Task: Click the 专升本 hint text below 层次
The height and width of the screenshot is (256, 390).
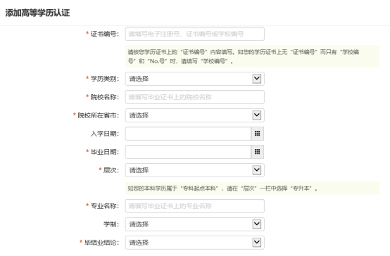Action: (x=252, y=188)
